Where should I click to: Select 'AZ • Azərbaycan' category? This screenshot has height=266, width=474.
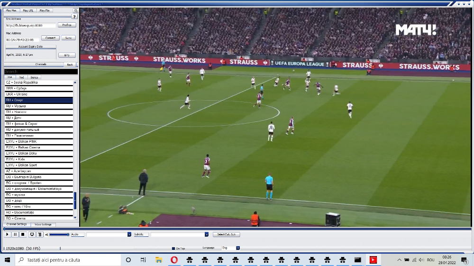pos(39,171)
